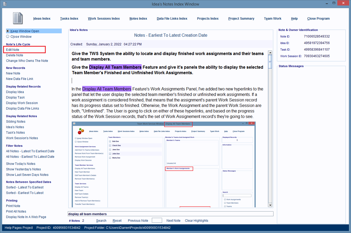Click the Work Session ID value 70930463274605

click(317, 56)
